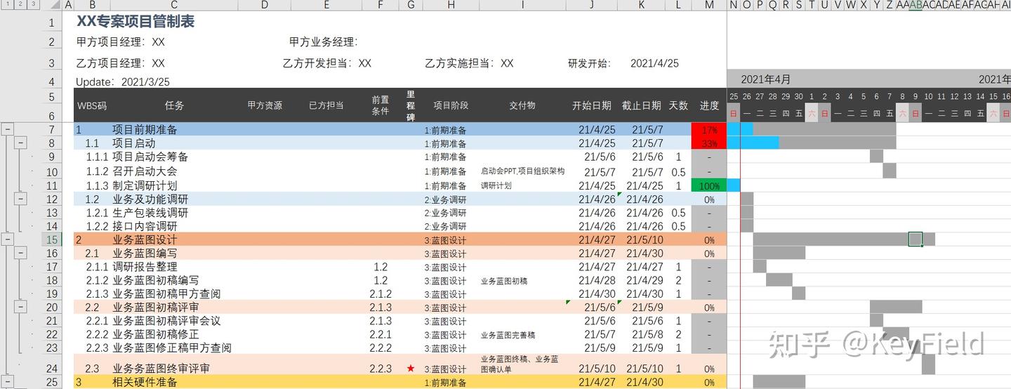
Task: Click the 启动会PPT,项目组织架构 deliverable cell
Action: tap(522, 171)
